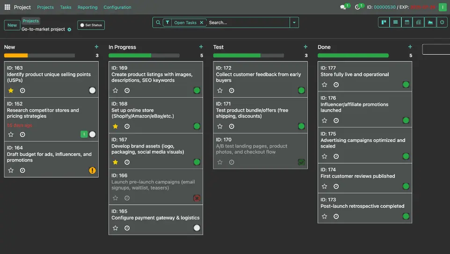The width and height of the screenshot is (450, 254).
Task: Open go-to-market project settings gear
Action: coord(69,29)
